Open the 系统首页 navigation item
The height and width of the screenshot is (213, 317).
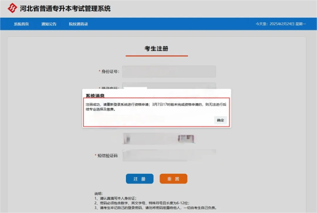(21, 24)
